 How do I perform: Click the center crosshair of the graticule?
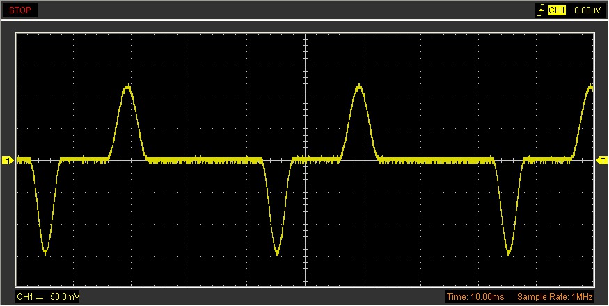305,161
